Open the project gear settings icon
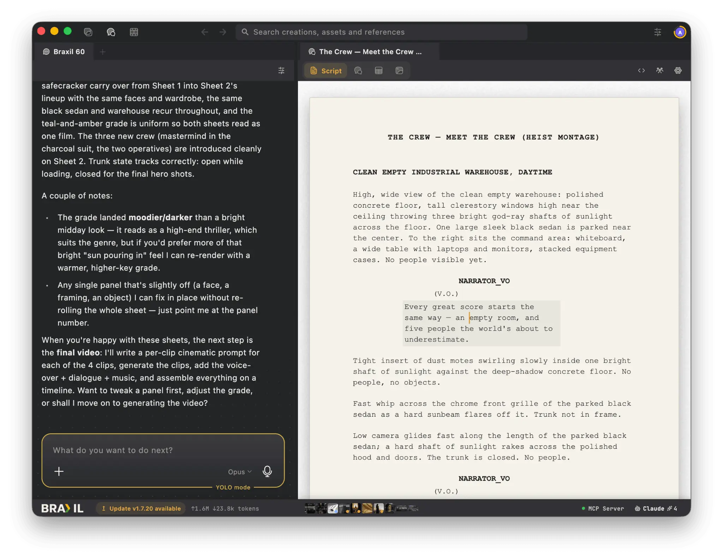The image size is (723, 559). pos(678,71)
